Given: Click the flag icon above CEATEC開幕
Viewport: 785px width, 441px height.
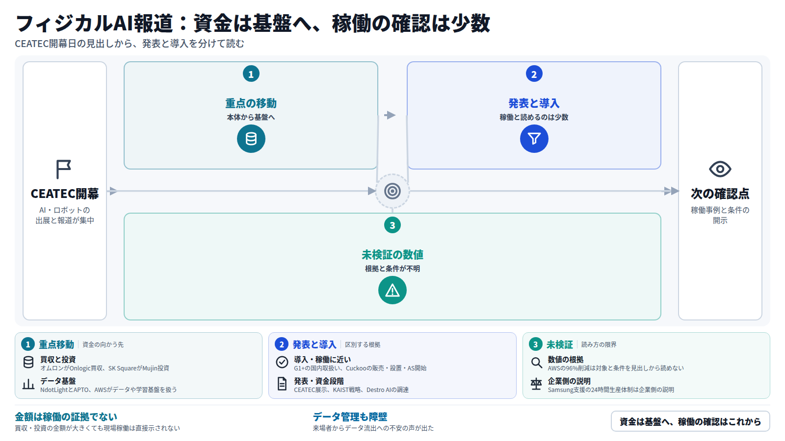Looking at the screenshot, I should pos(64,170).
